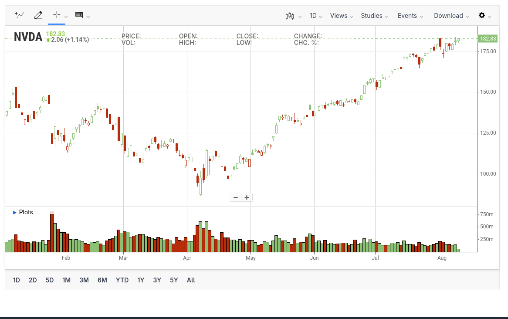Click the 182.83 current price tag on axis
Screen dimensions: 508x319
pyautogui.click(x=488, y=39)
